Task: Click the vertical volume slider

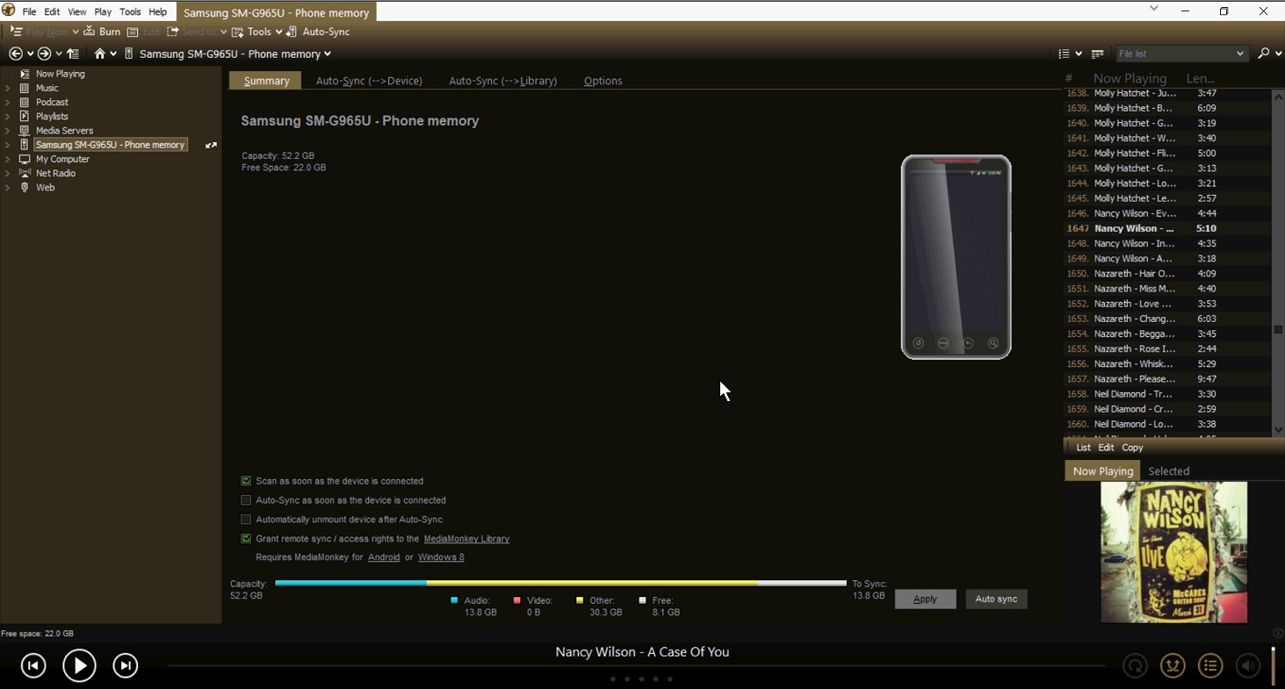Action: (x=1273, y=665)
